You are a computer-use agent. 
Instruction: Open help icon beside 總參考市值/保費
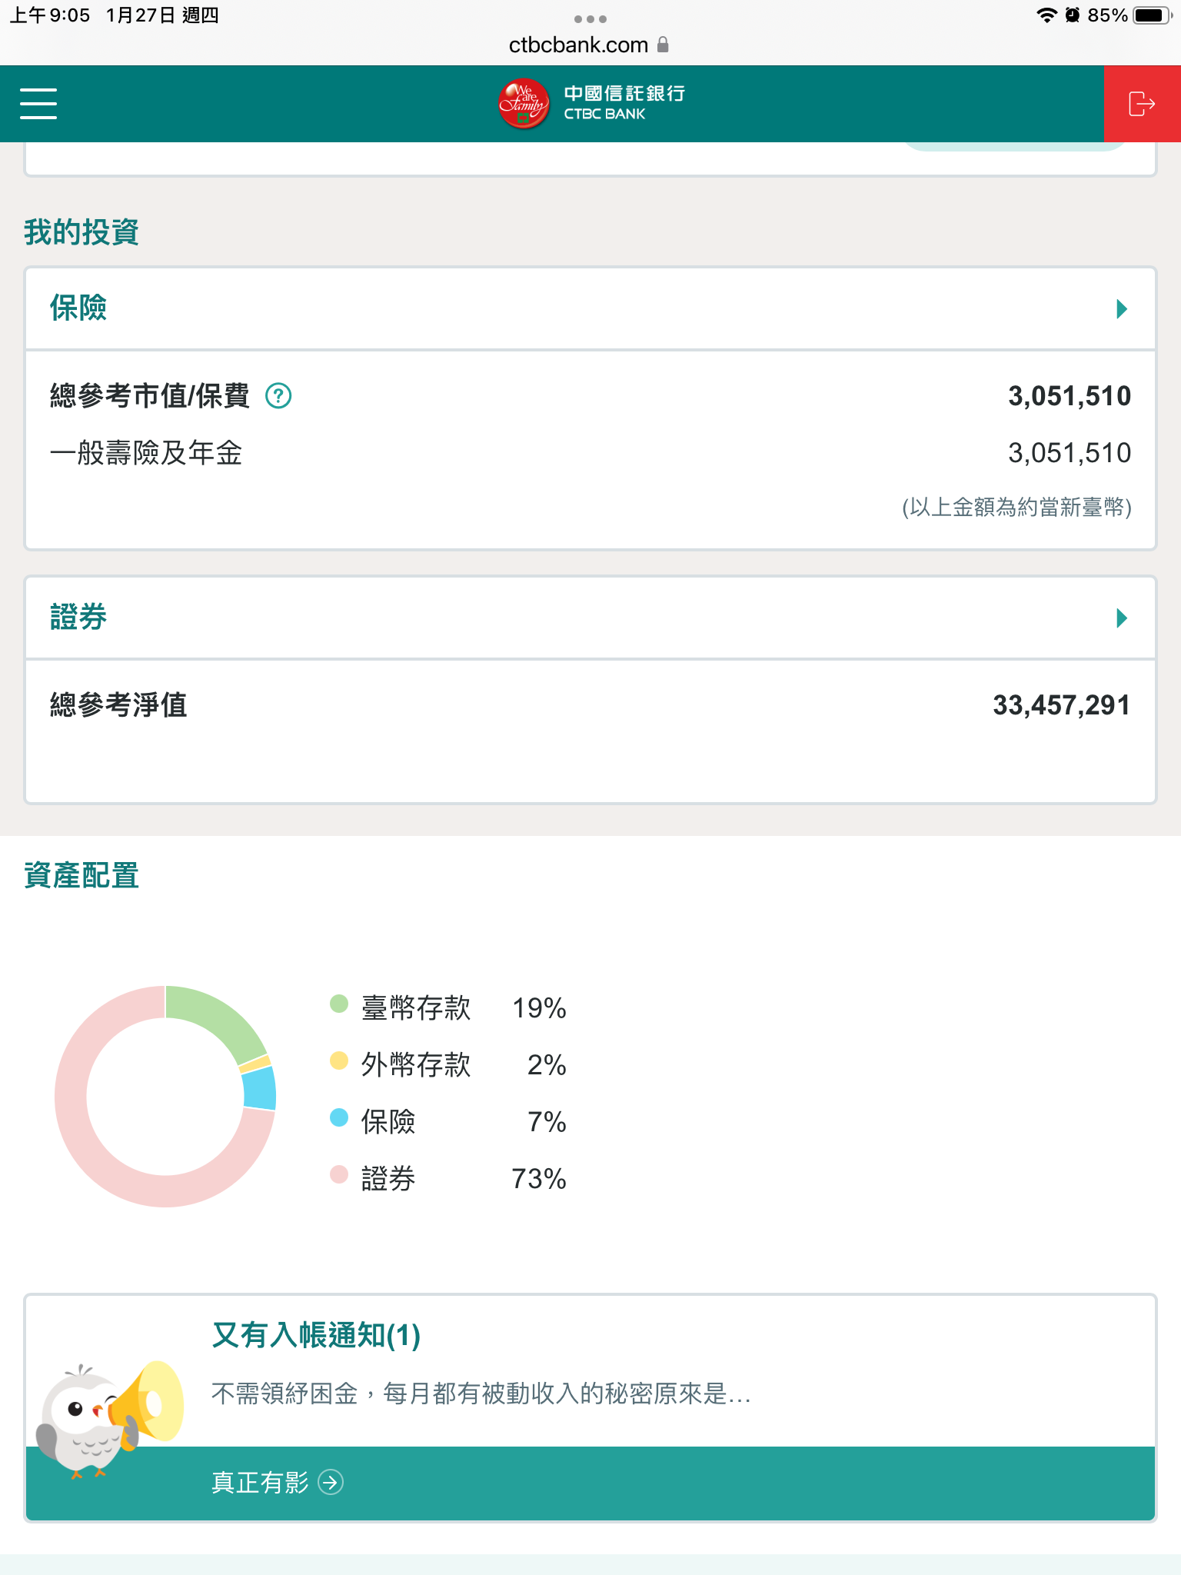278,396
